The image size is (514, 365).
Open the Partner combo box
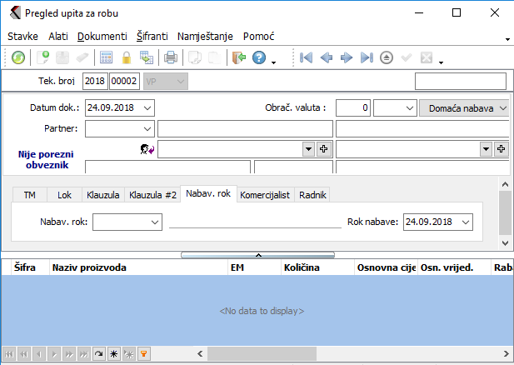(147, 128)
